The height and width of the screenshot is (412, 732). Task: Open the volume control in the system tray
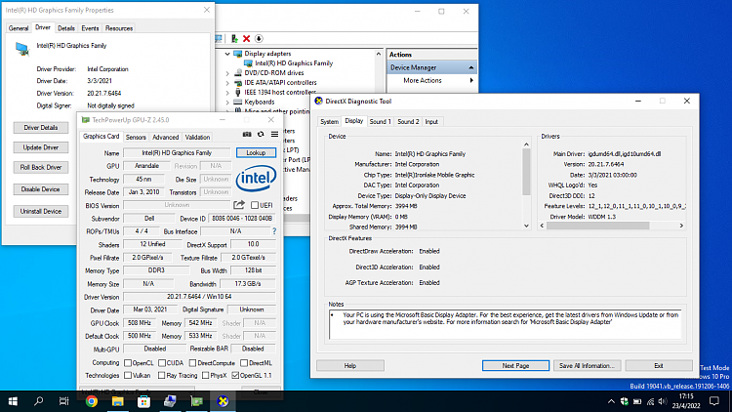tap(663, 401)
